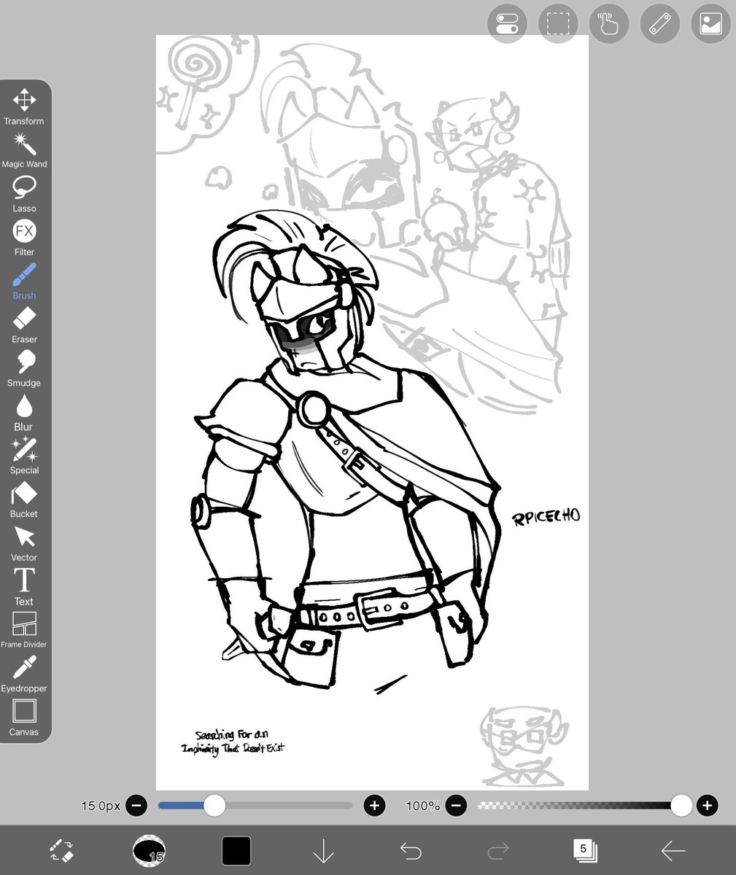Increase brush size with plus button
736x875 pixels.
coord(374,806)
